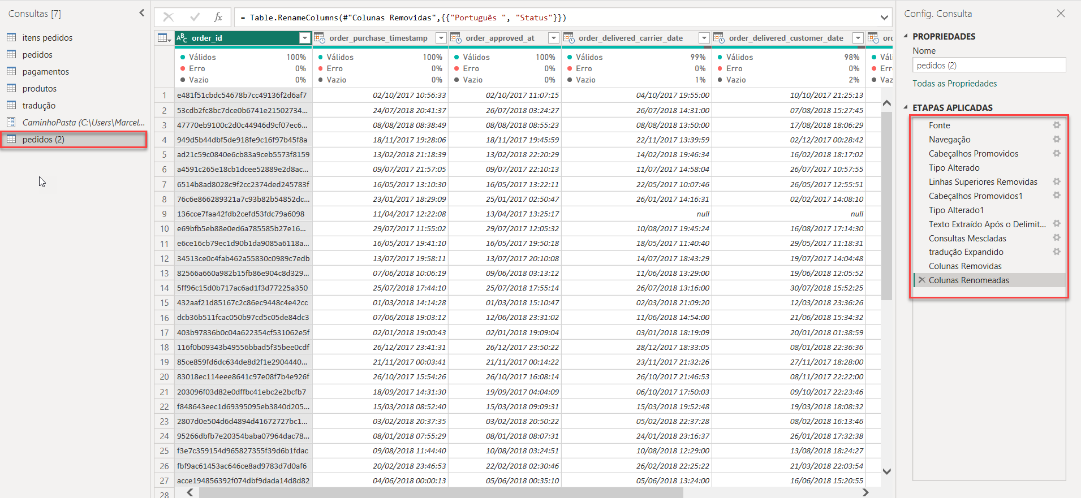Select the tradução query
The width and height of the screenshot is (1081, 498).
click(38, 106)
